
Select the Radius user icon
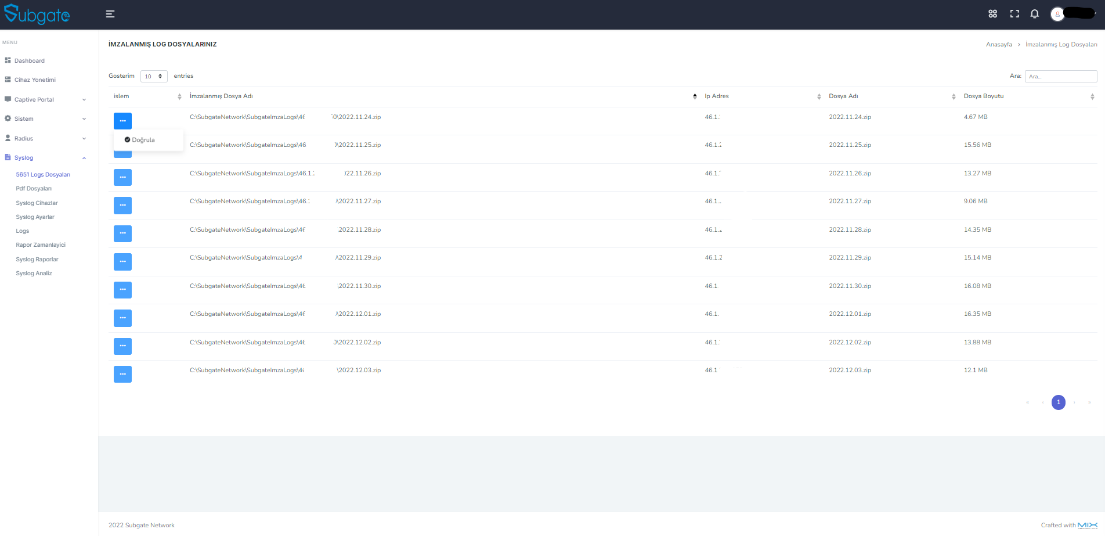(8, 138)
